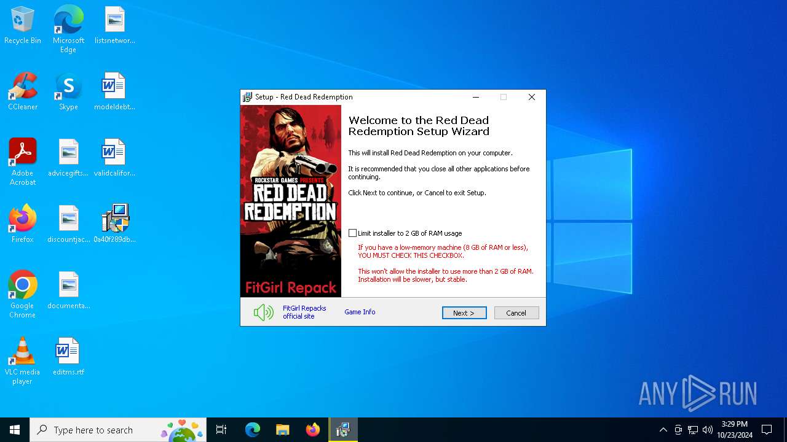
Task: Open the Game Info link
Action: tap(360, 312)
